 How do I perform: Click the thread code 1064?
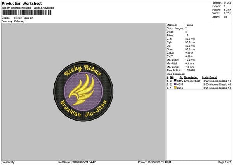(205, 88)
